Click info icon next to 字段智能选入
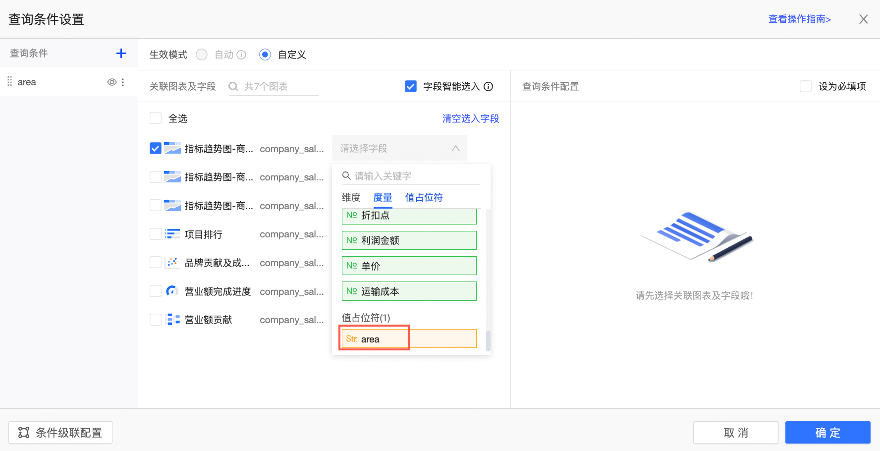This screenshot has height=451, width=880. point(489,87)
